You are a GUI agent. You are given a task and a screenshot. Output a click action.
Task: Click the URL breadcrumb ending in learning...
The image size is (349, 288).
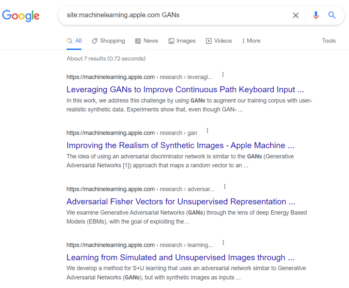pos(139,245)
